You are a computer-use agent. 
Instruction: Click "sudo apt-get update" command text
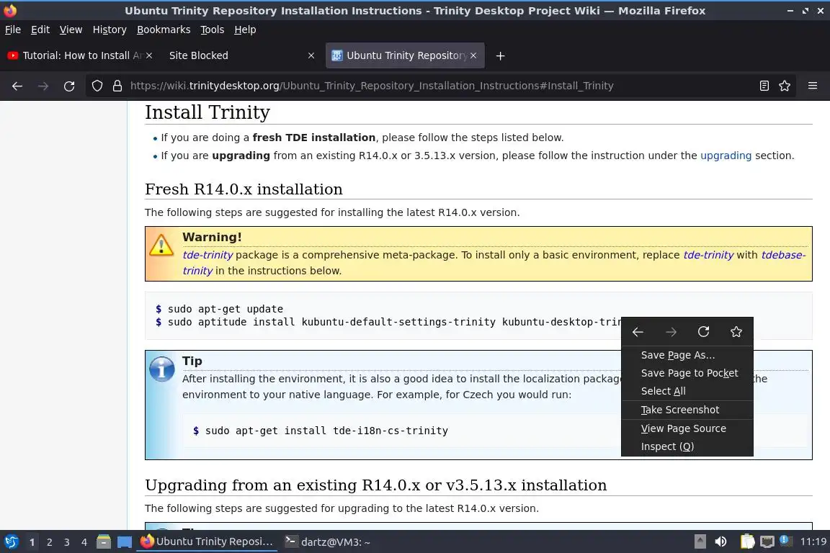coord(225,309)
